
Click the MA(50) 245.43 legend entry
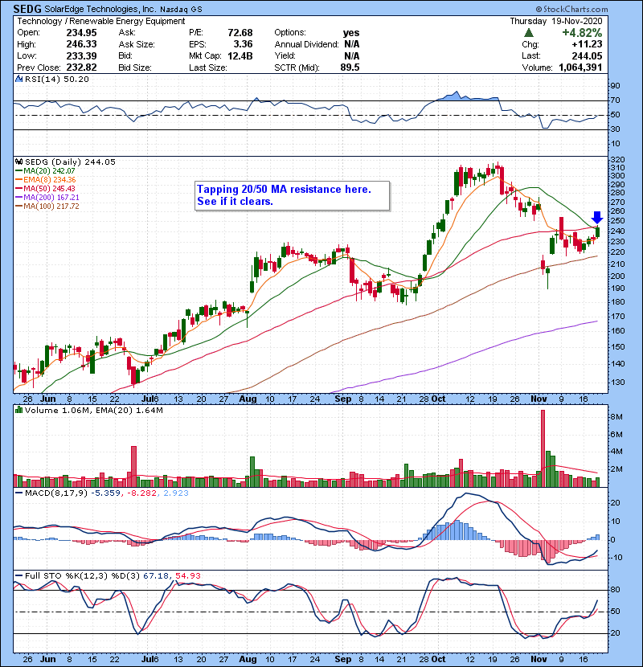click(45, 188)
